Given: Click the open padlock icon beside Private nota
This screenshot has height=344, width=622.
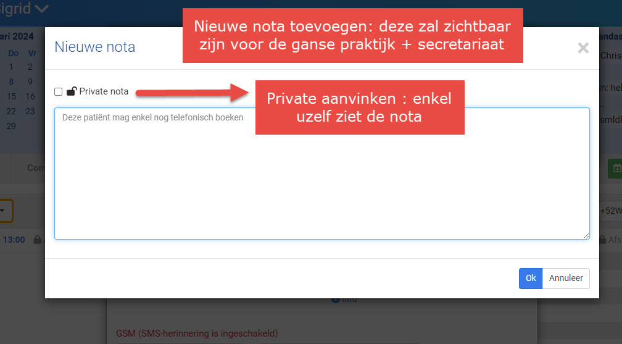Looking at the screenshot, I should point(72,91).
